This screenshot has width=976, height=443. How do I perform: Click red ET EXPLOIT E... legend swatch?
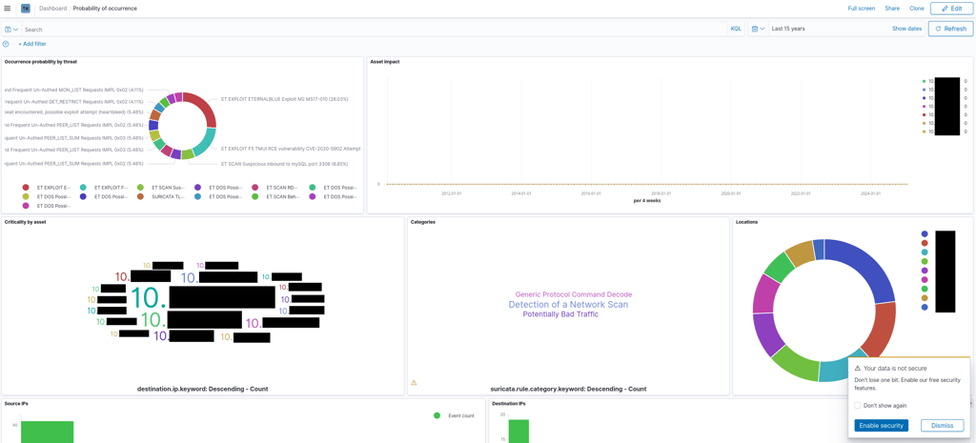(26, 188)
